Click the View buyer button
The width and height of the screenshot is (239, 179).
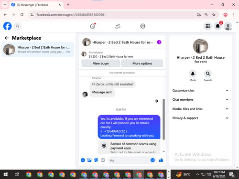101,63
